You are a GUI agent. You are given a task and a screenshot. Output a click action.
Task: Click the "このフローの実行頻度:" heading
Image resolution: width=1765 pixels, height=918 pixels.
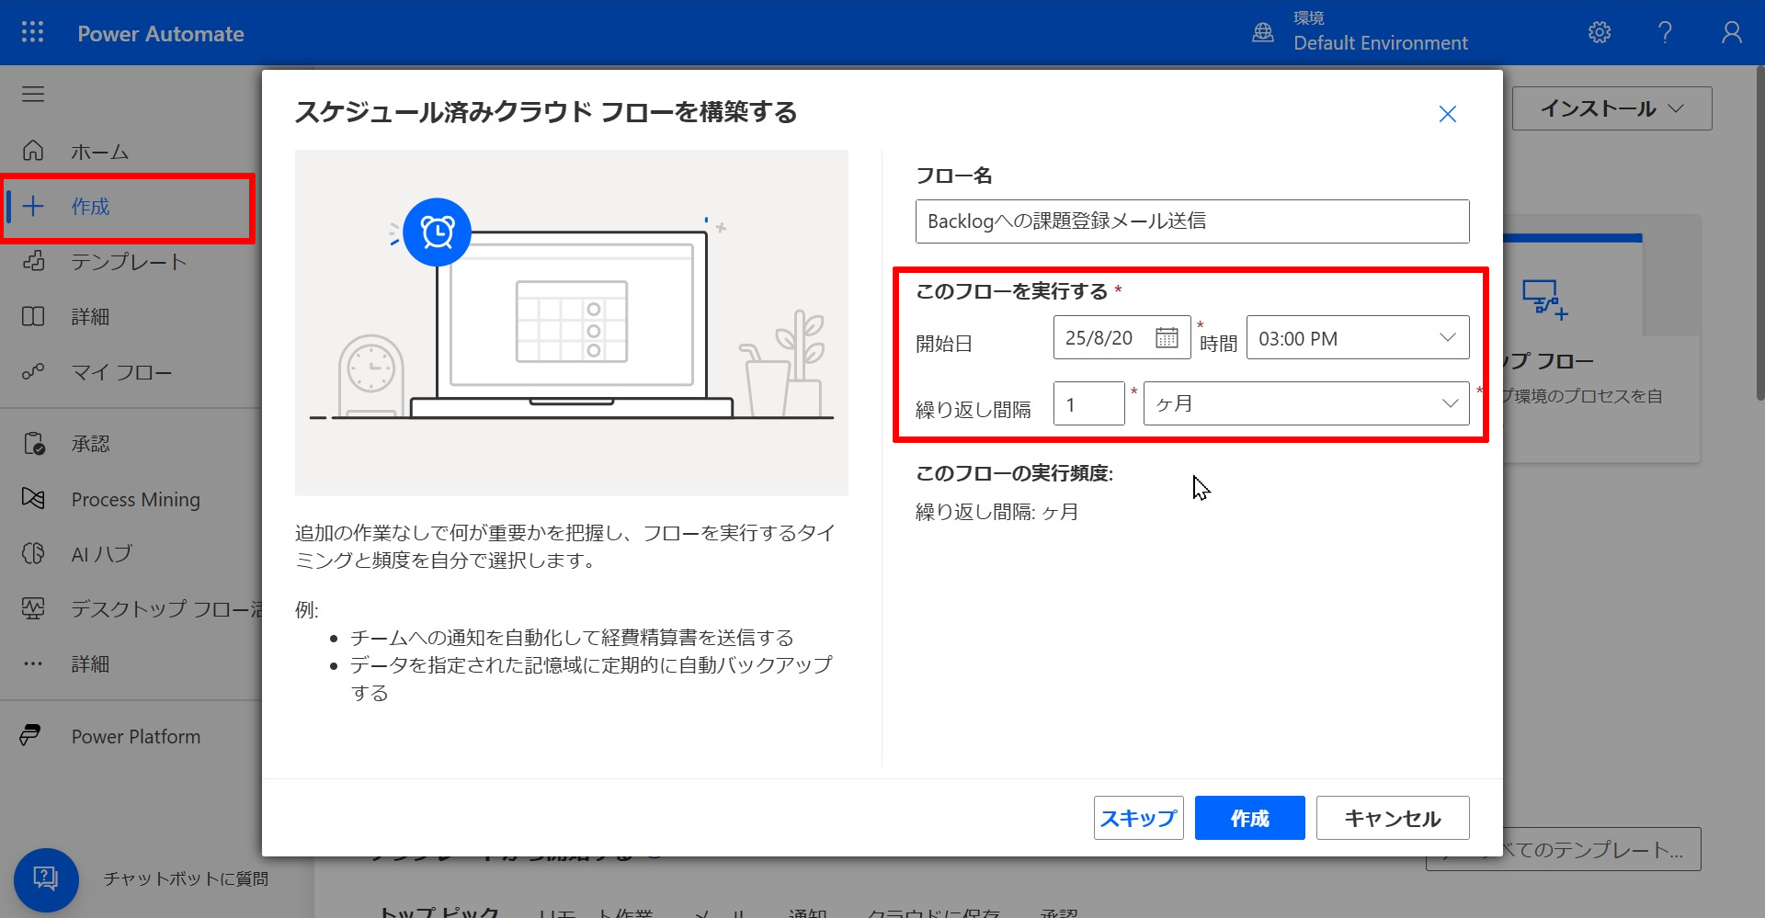coord(1015,473)
